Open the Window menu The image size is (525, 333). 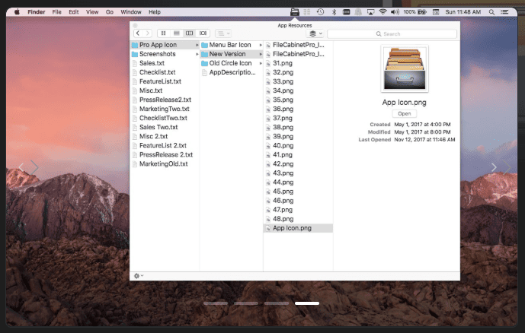(x=131, y=12)
